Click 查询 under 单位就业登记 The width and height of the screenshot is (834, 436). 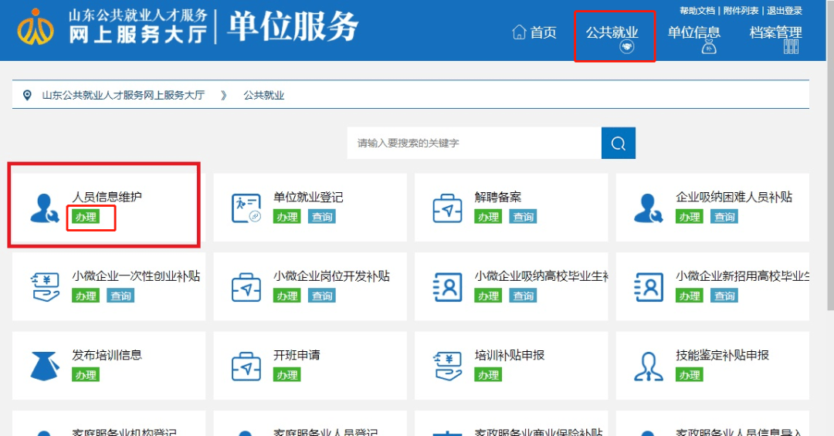[x=322, y=216]
